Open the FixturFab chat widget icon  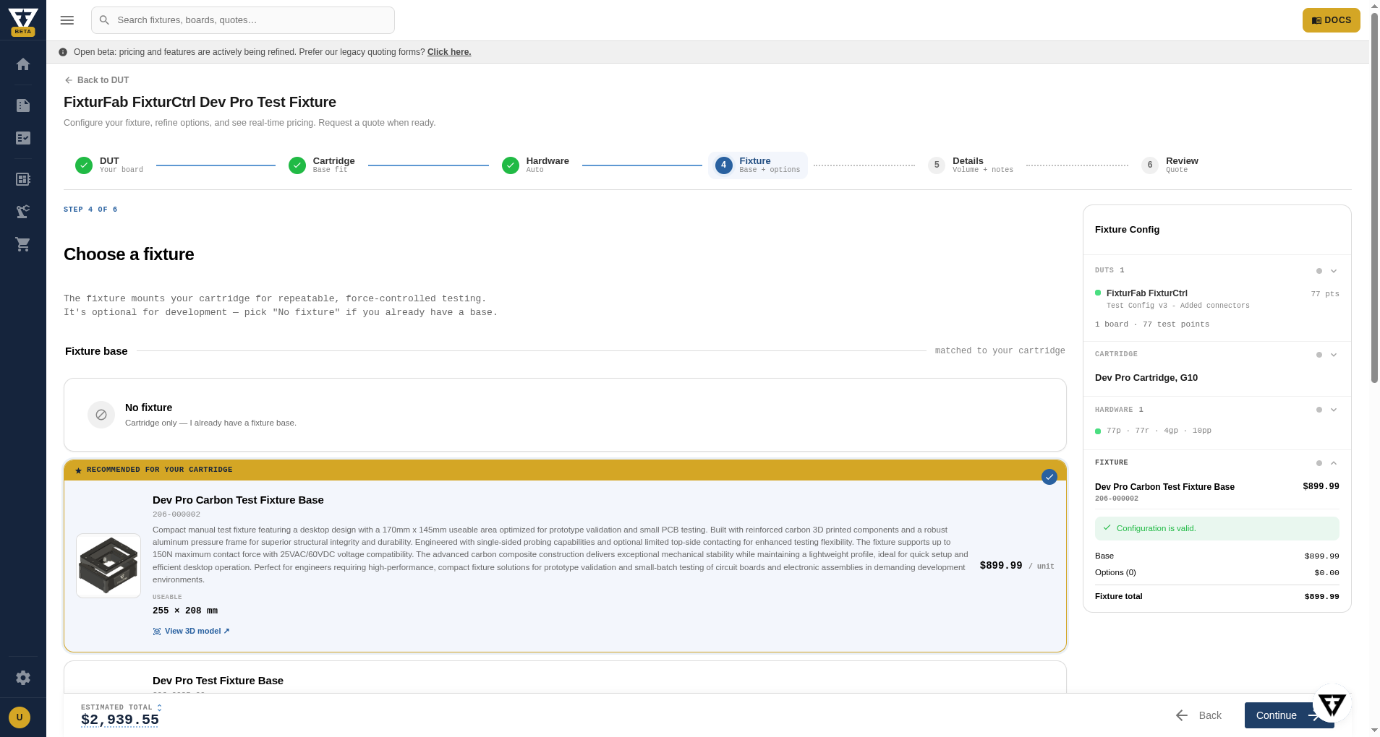coord(1332,704)
